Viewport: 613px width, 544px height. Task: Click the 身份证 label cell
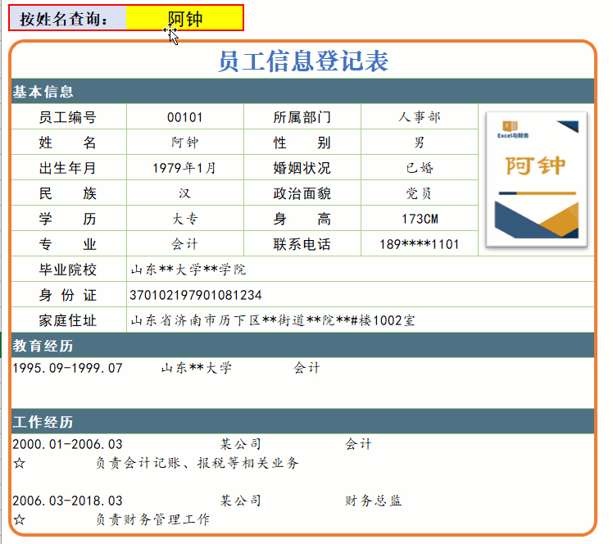tap(68, 295)
